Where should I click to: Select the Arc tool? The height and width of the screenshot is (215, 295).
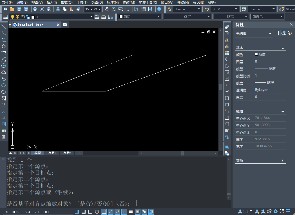pyautogui.click(x=4, y=59)
